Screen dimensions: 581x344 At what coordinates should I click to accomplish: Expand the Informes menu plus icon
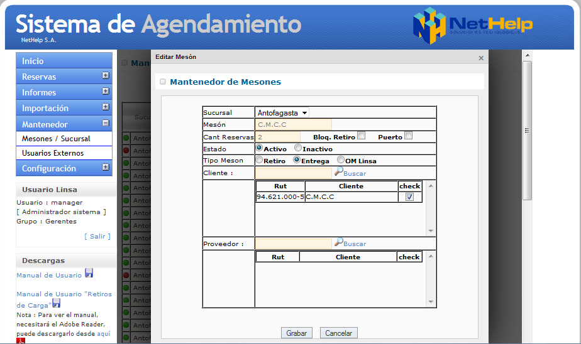[x=106, y=91]
